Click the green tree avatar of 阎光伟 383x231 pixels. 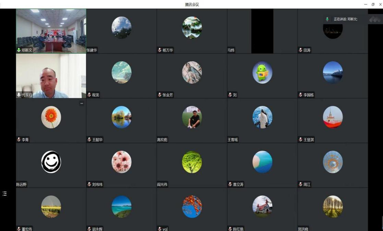click(192, 162)
